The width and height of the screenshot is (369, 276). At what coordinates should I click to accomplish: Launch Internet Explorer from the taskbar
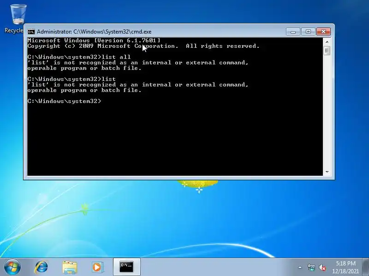pos(41,267)
